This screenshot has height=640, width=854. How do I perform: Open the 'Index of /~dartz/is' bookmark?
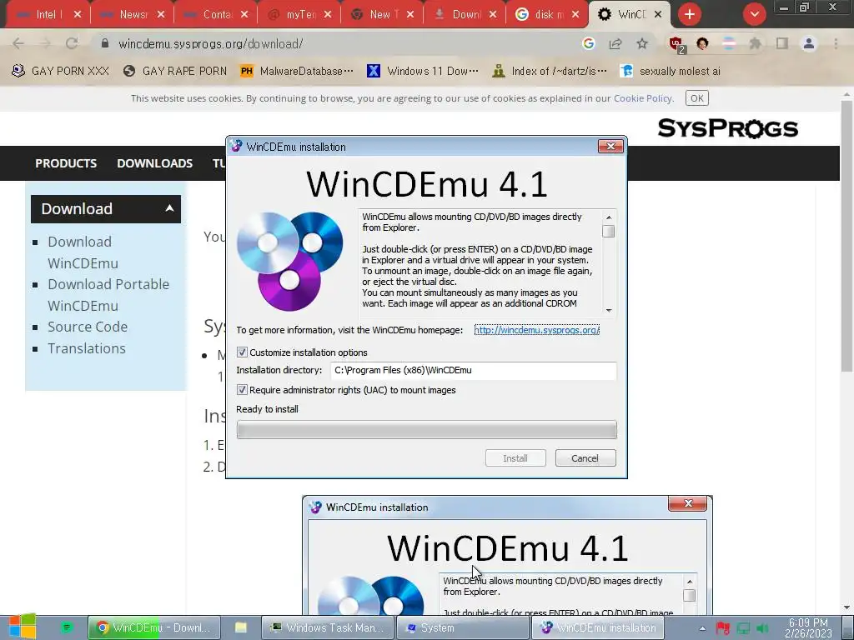click(549, 72)
